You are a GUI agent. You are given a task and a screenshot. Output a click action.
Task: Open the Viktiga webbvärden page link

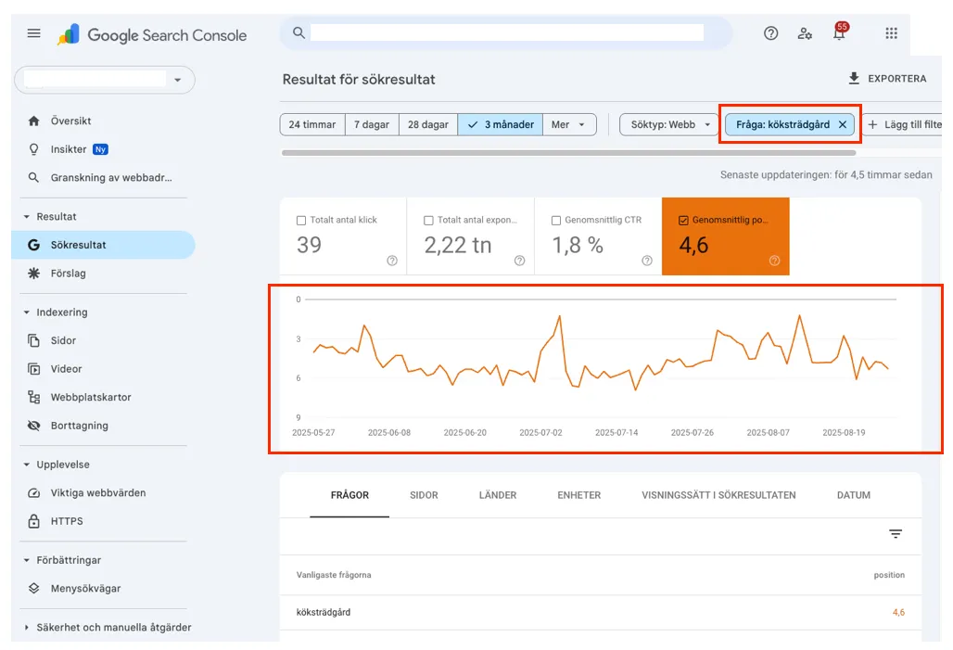coord(98,493)
